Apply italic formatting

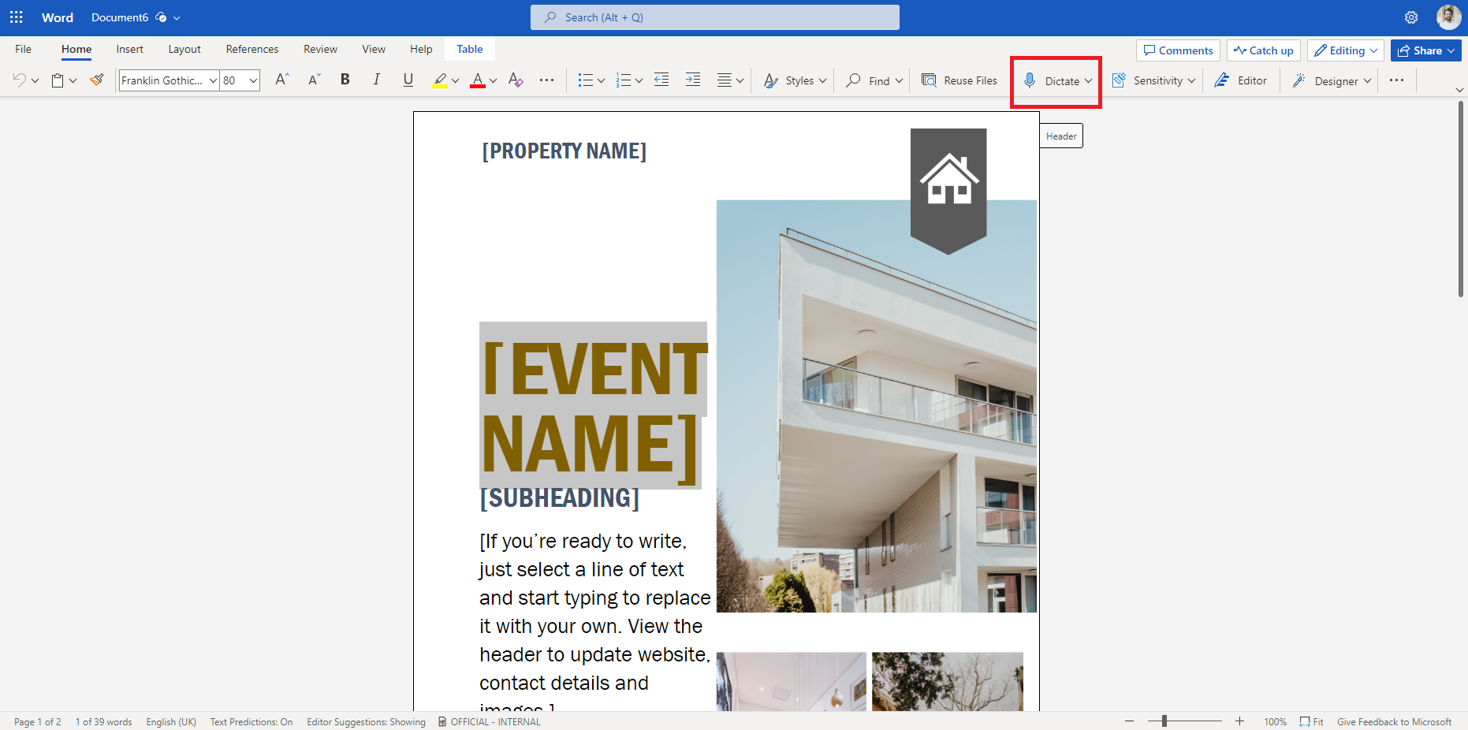pyautogui.click(x=376, y=79)
